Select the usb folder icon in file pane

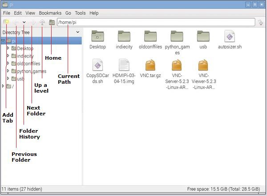pyautogui.click(x=203, y=36)
